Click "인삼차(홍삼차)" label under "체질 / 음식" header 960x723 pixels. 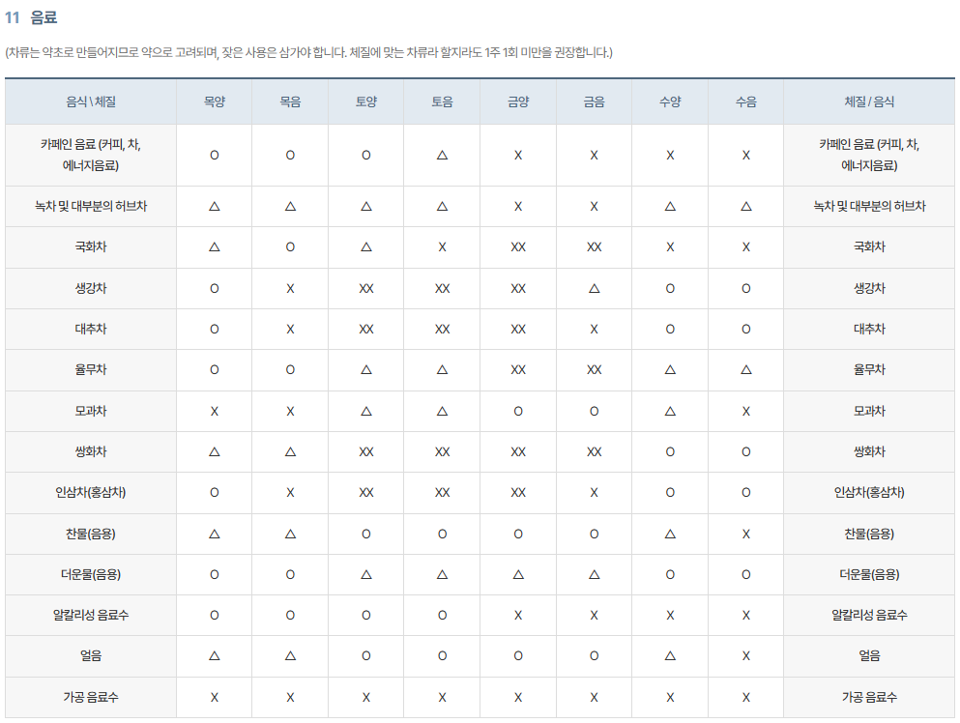[x=869, y=492]
